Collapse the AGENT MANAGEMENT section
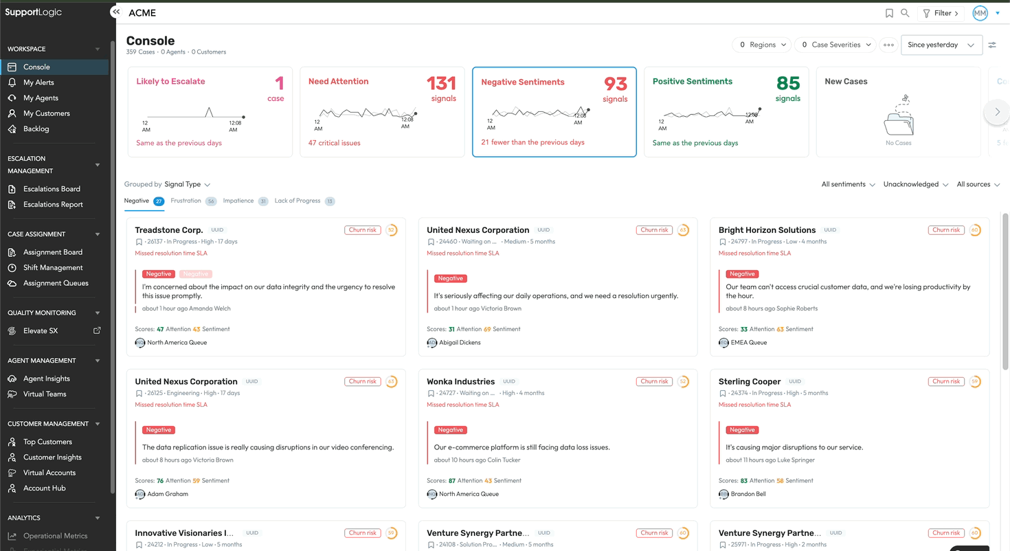 pyautogui.click(x=97, y=361)
